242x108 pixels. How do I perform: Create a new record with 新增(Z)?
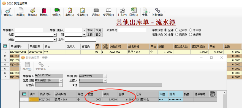tap(21, 12)
